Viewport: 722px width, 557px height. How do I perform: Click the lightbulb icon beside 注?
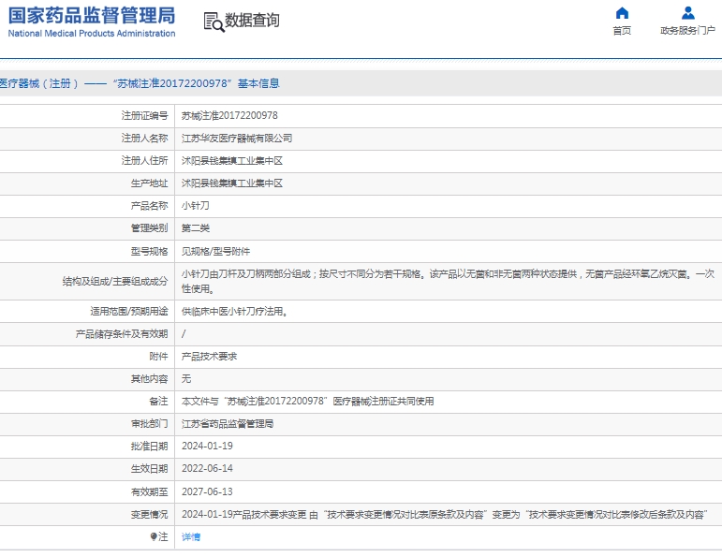tap(154, 536)
